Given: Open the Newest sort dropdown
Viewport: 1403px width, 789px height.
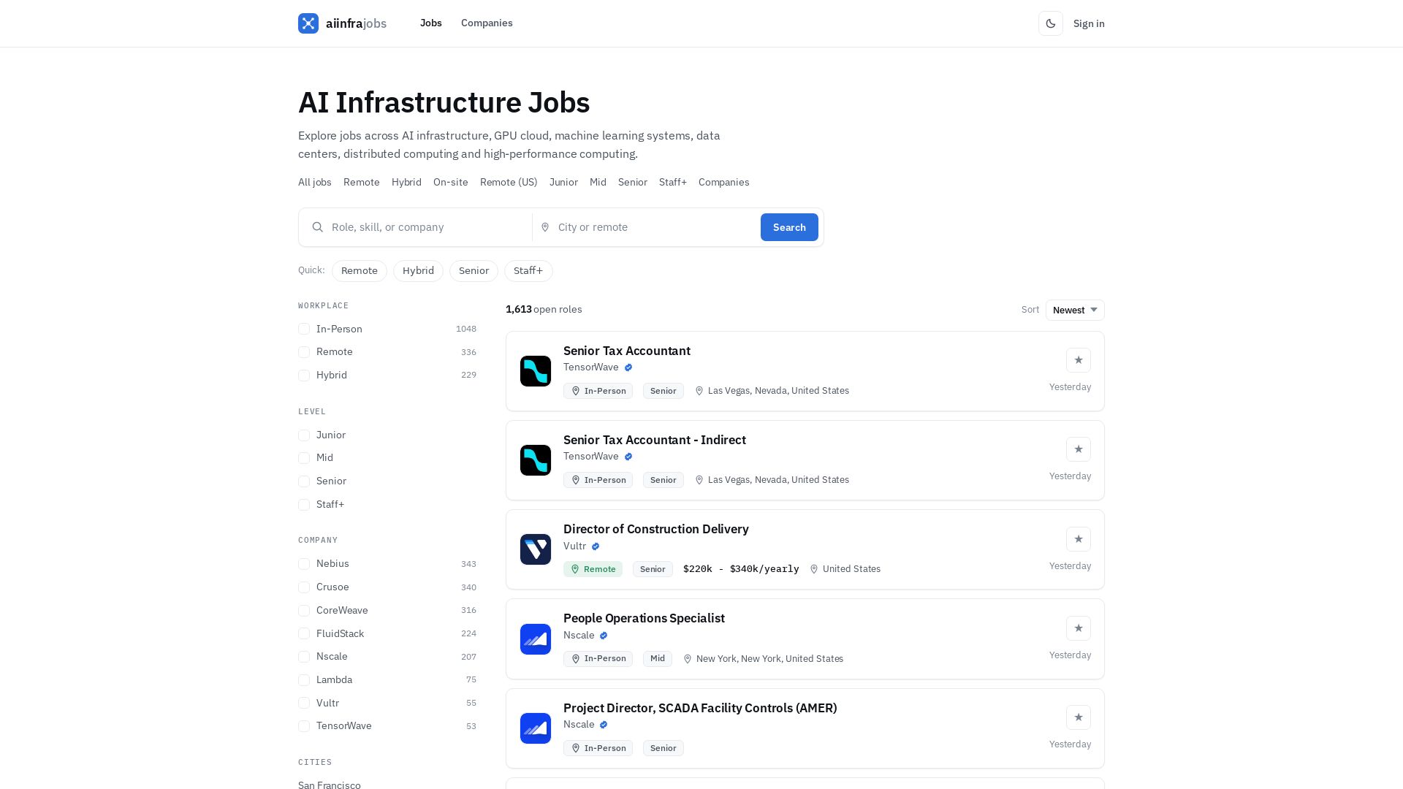Looking at the screenshot, I should 1075,310.
